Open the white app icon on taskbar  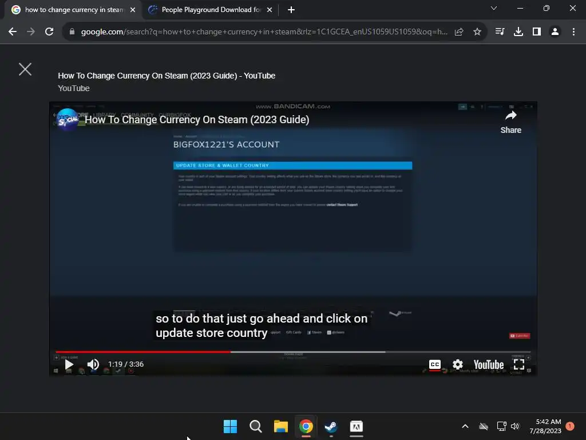coord(356,426)
